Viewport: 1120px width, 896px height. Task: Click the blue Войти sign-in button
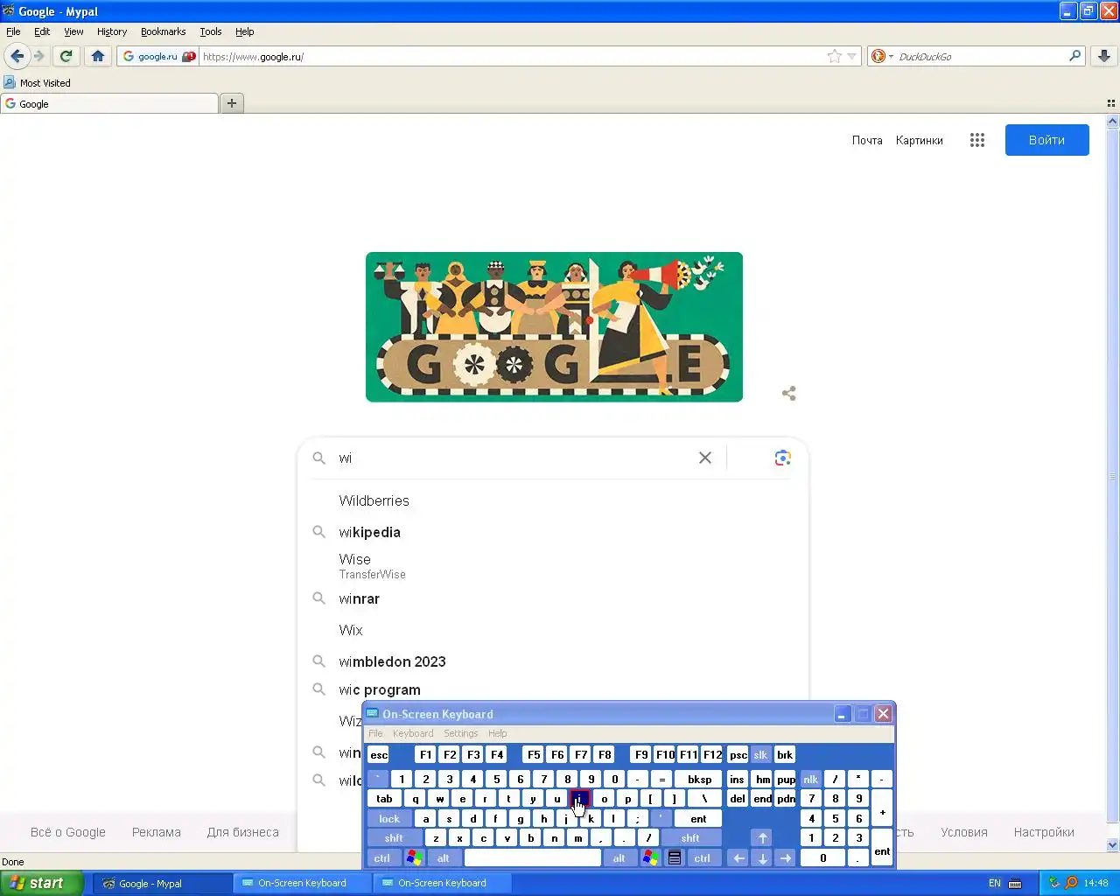point(1046,140)
